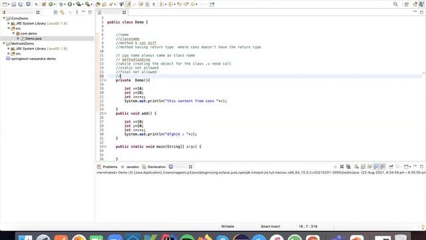Select the springboot-cassandra-demo project
Viewport: 426px width, 240px height.
[x=33, y=59]
